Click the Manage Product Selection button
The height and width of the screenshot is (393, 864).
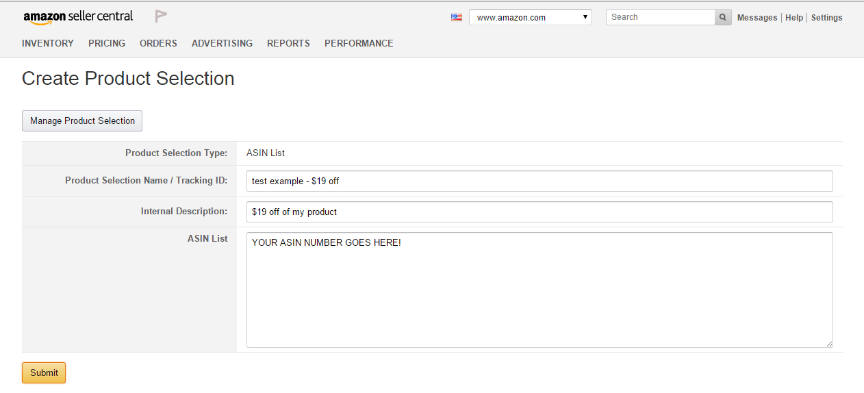tap(82, 121)
